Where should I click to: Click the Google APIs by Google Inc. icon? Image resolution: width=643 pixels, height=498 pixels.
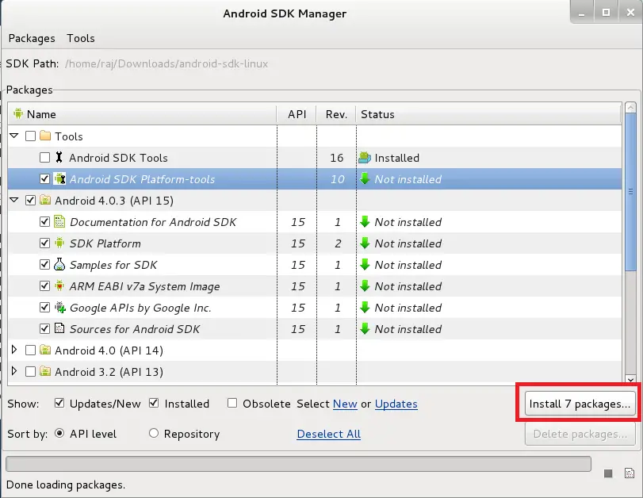coord(60,307)
